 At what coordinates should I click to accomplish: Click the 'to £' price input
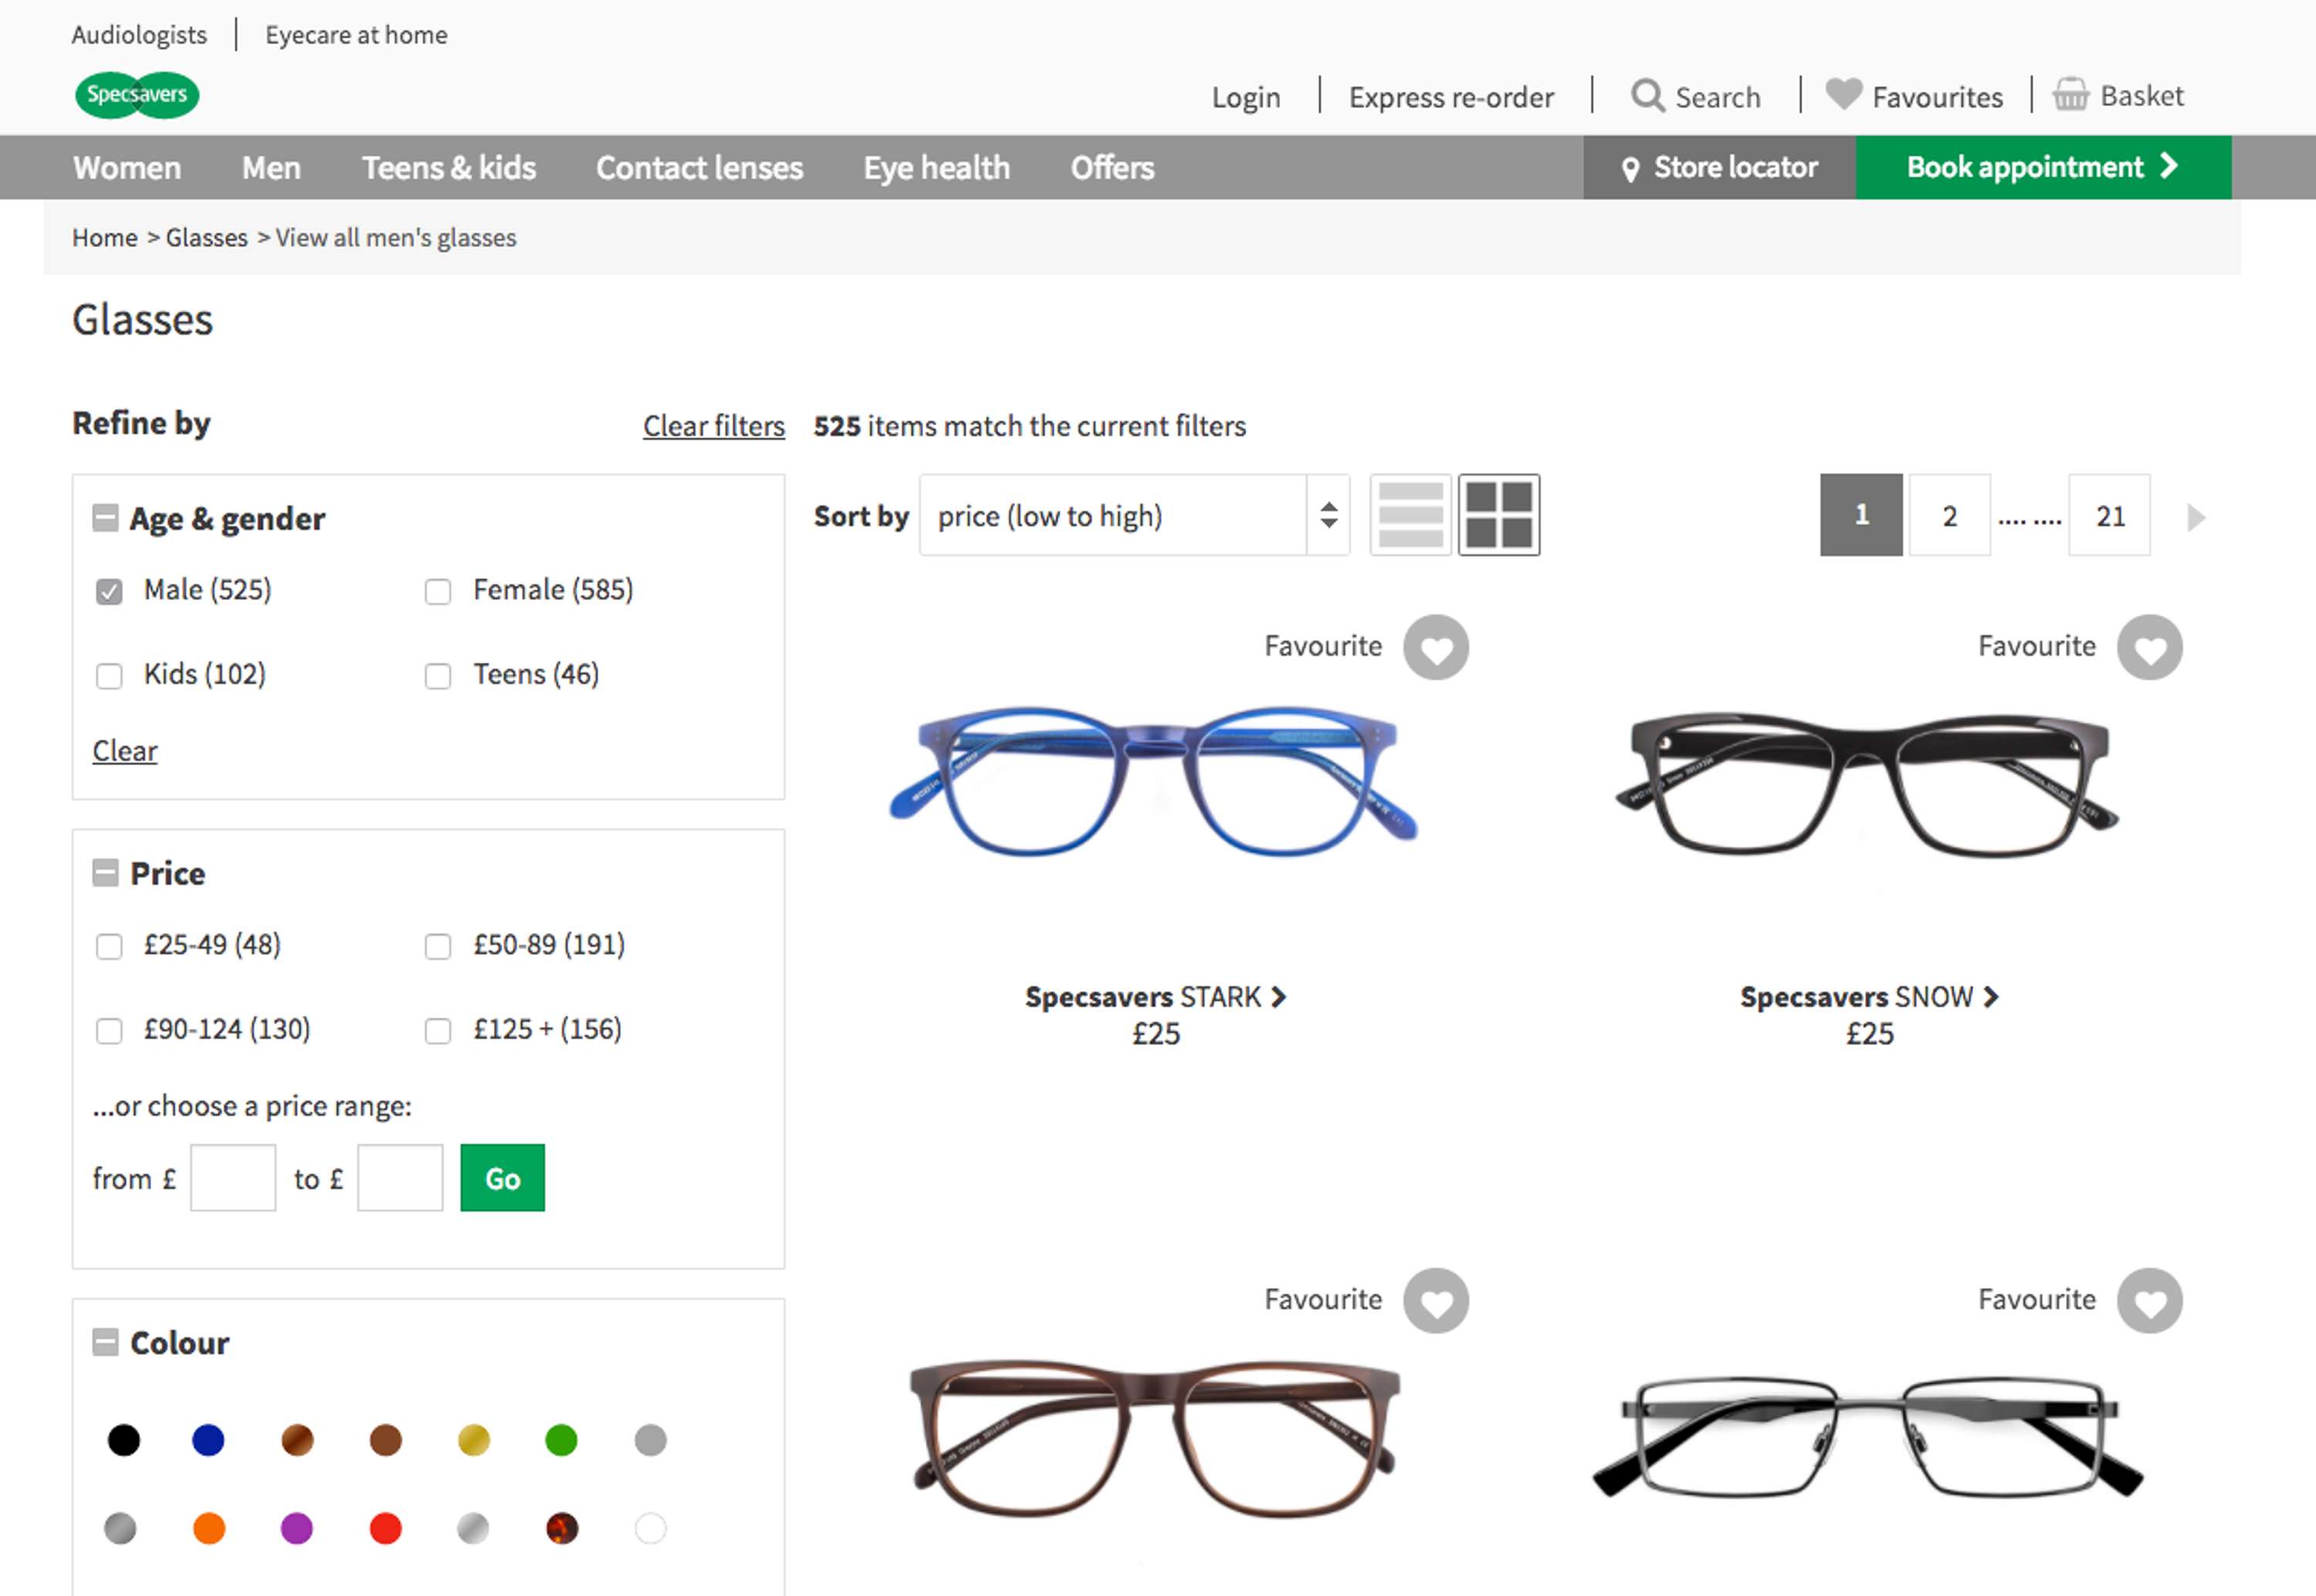coord(400,1178)
